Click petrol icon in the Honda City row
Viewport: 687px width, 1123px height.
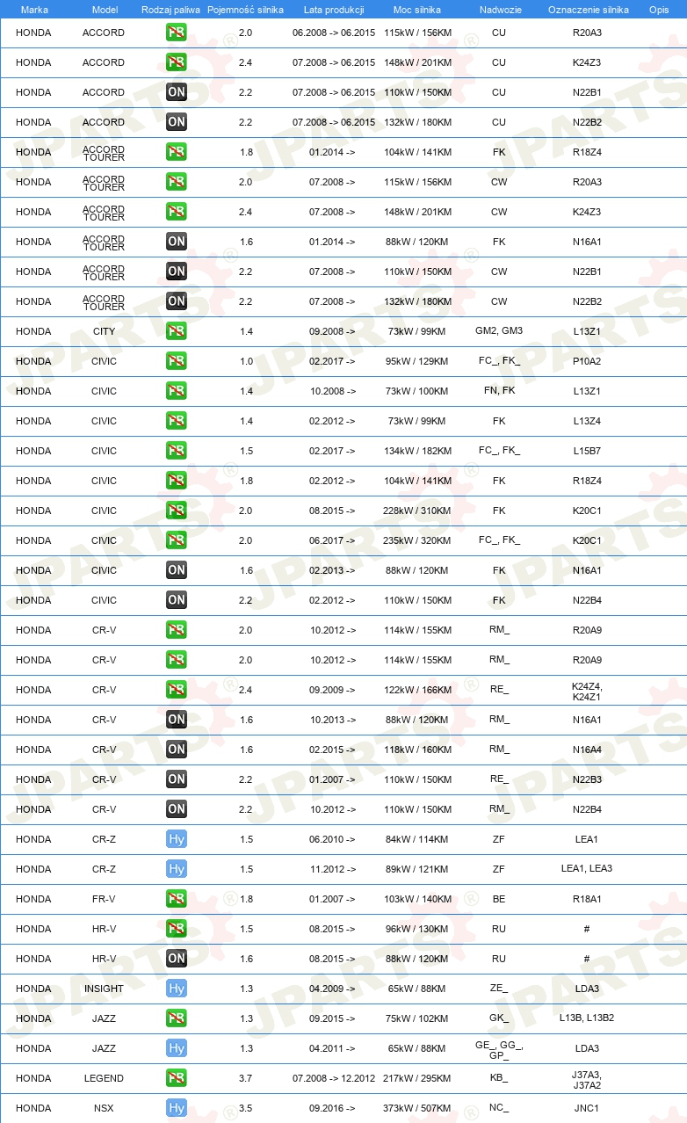(x=177, y=331)
